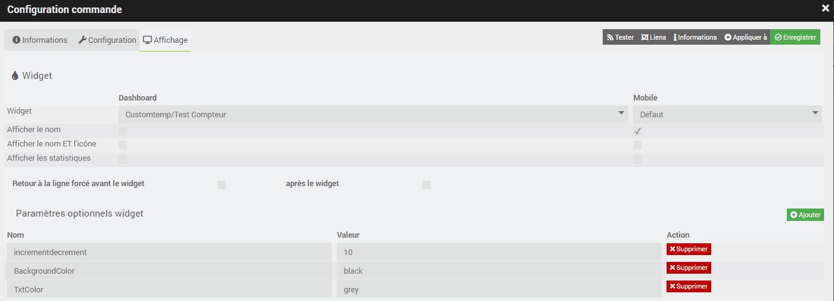This screenshot has height=301, width=834.
Task: Delete the TxtColor parameter with Supprimer
Action: pos(688,286)
